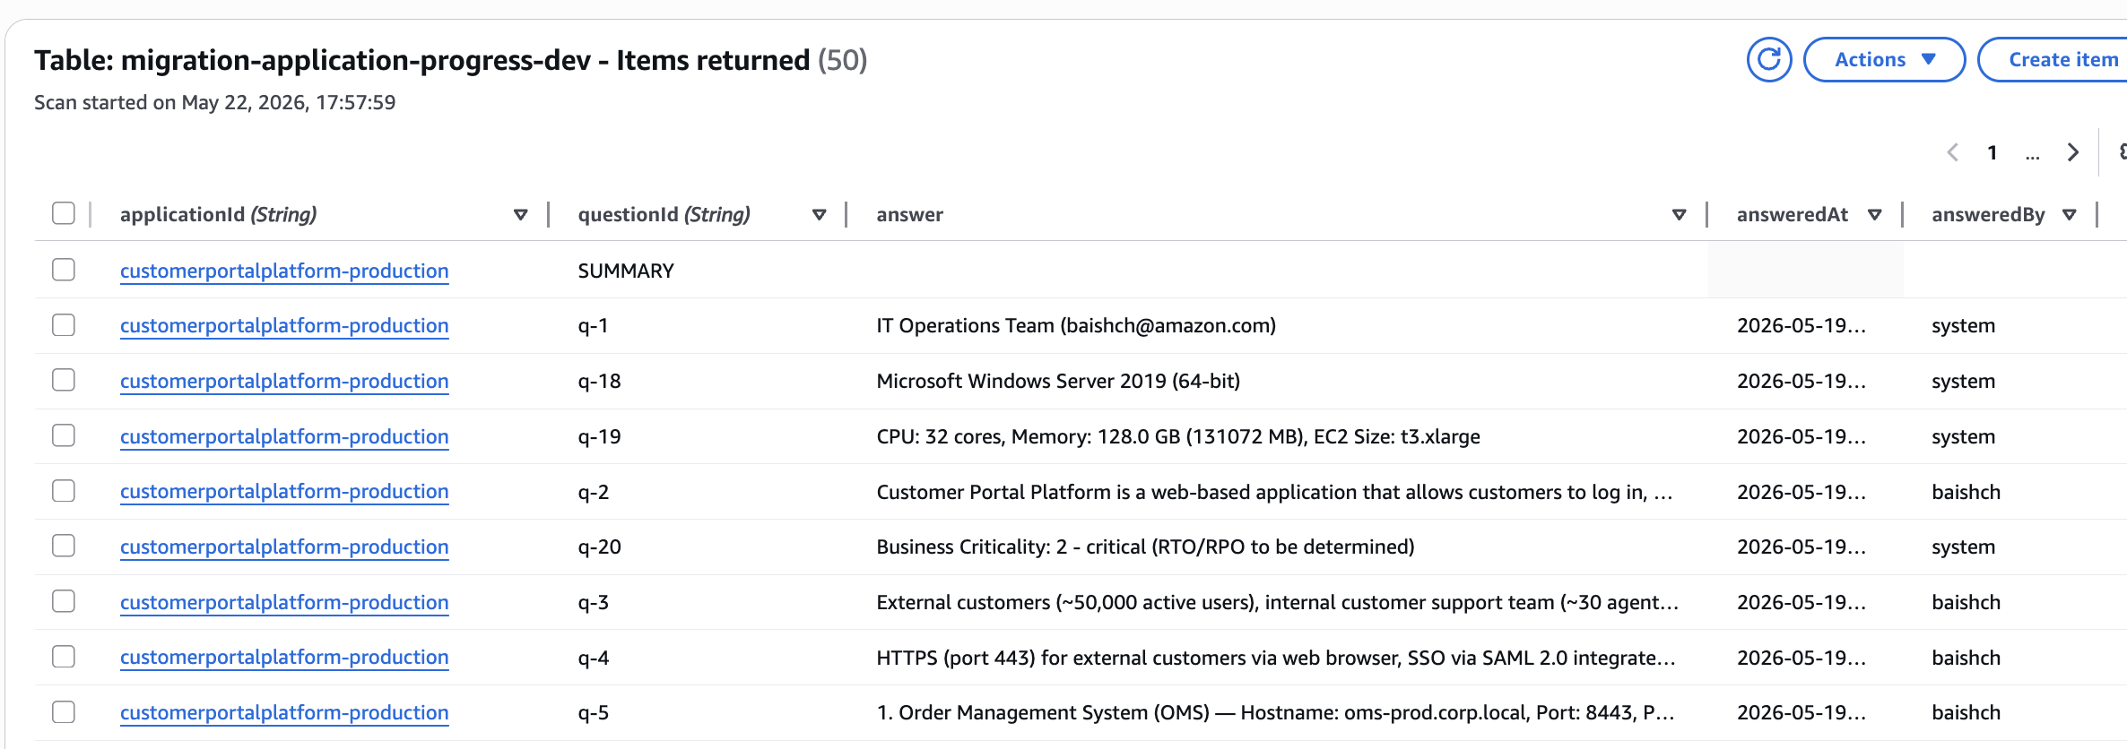2127x749 pixels.
Task: Select the SUMMARY questionId cell
Action: tap(626, 271)
